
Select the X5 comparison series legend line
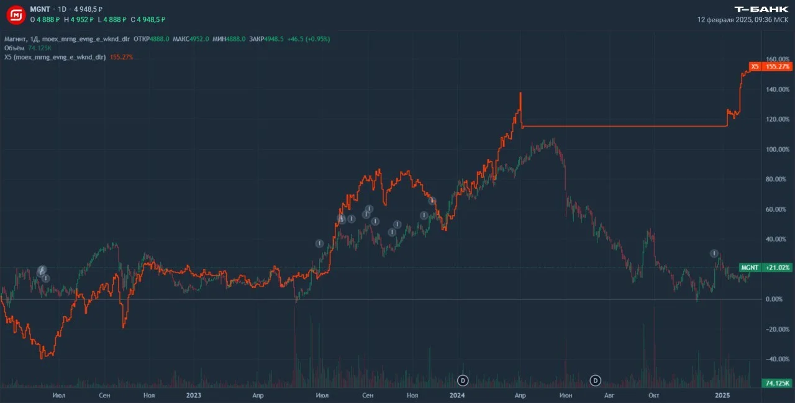68,57
